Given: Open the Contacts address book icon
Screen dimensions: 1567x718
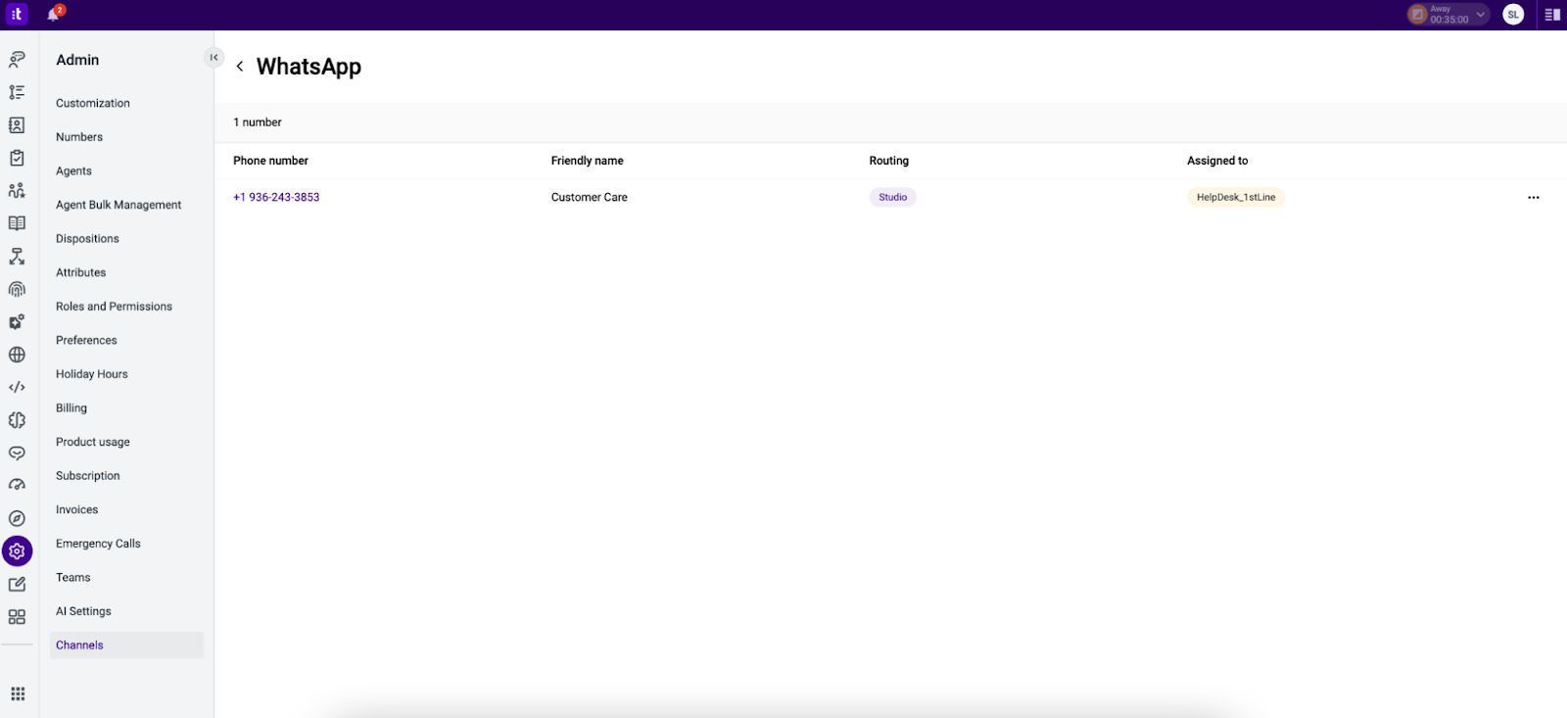Looking at the screenshot, I should [x=17, y=125].
